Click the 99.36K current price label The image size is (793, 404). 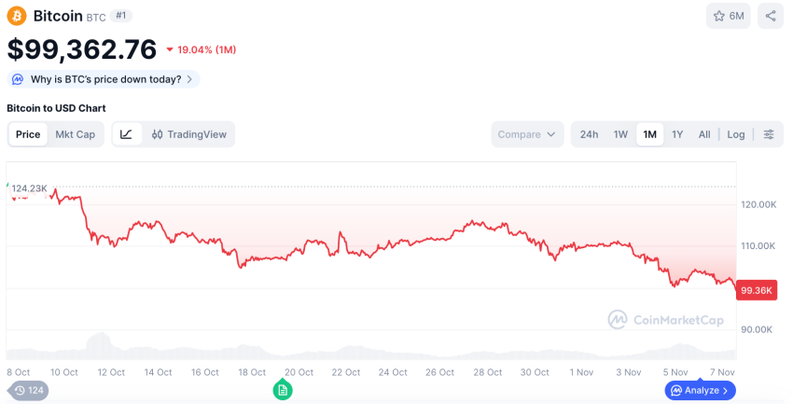pos(756,290)
